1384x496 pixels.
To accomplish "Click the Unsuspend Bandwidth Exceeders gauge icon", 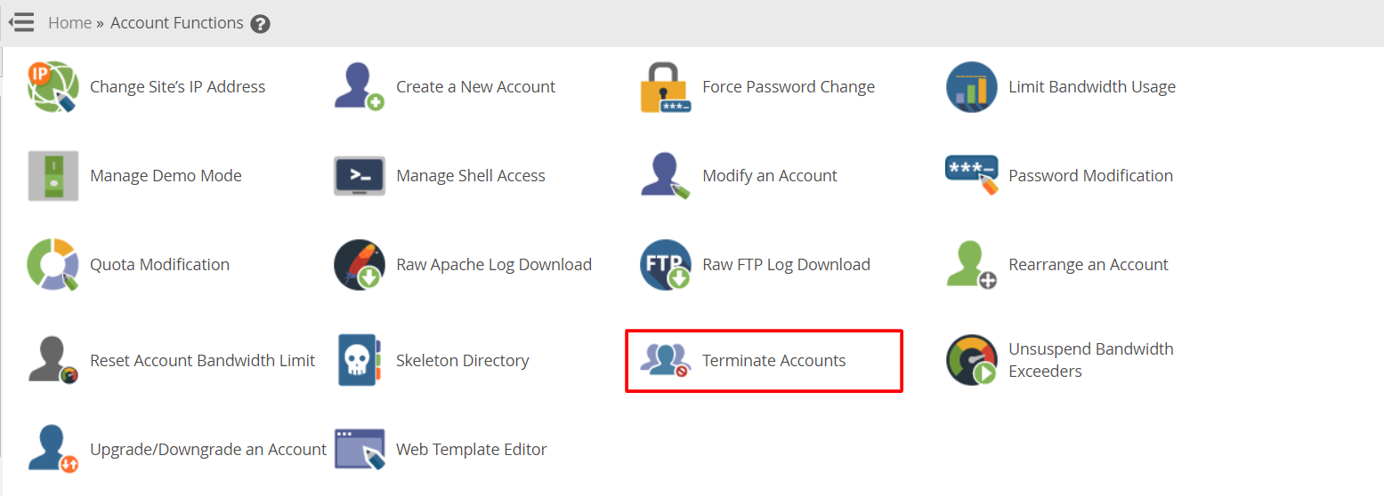I will tap(972, 360).
